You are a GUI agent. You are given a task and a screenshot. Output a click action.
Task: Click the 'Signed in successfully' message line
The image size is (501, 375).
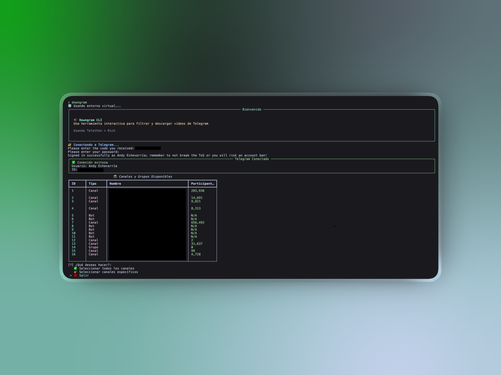click(x=168, y=155)
